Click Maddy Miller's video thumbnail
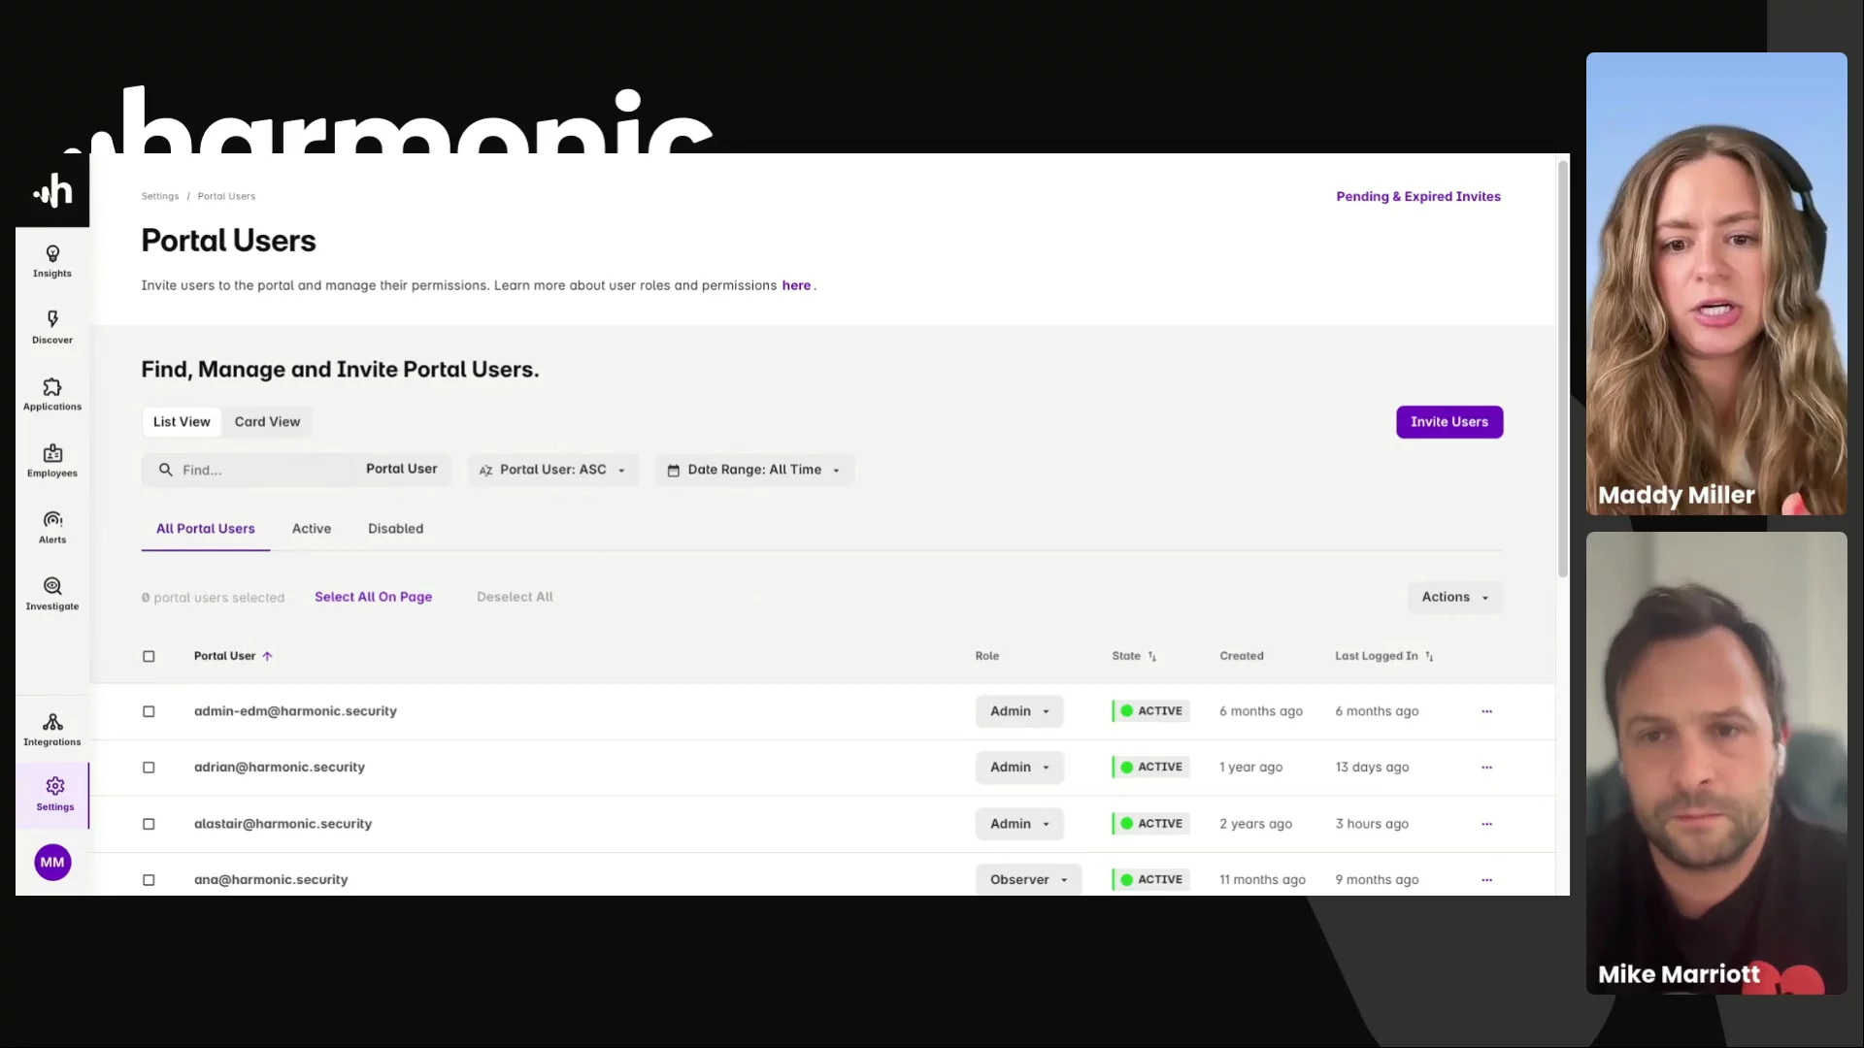This screenshot has height=1048, width=1864. click(x=1716, y=283)
